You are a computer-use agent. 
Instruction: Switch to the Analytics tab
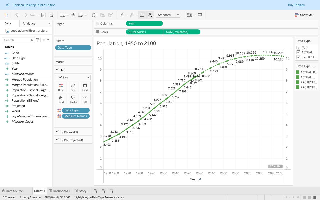point(29,23)
